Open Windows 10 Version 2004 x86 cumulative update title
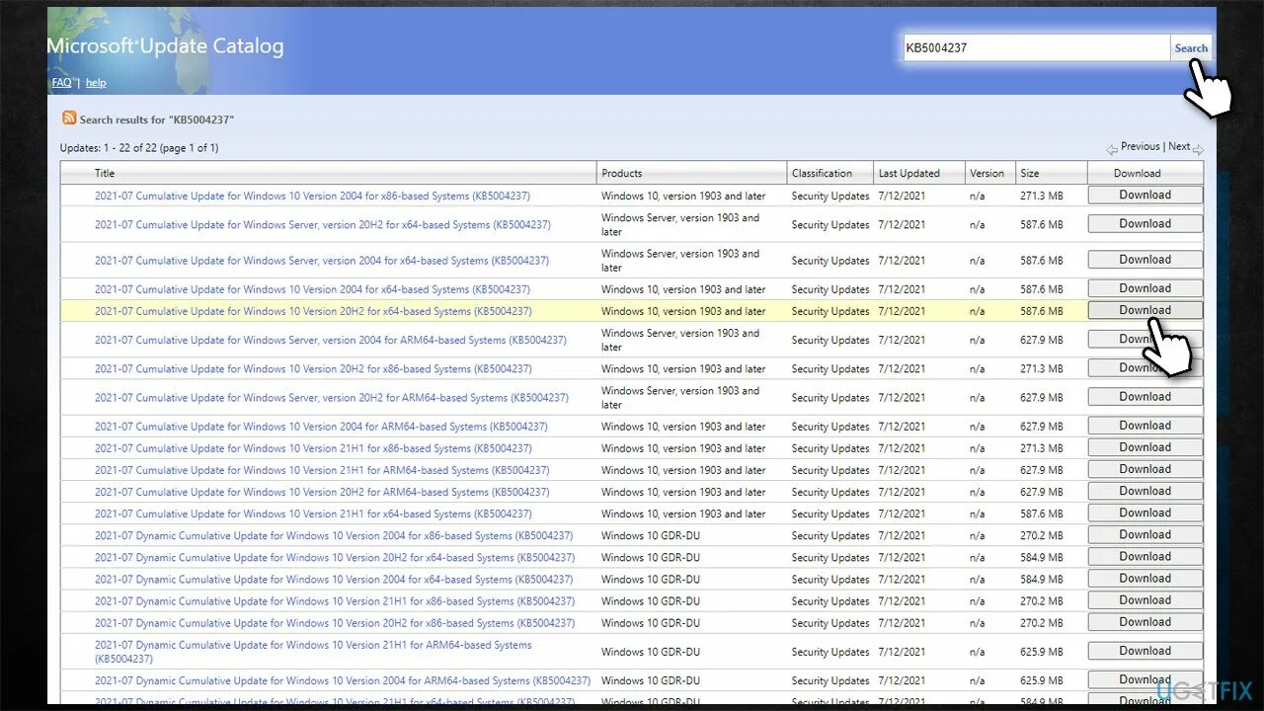This screenshot has height=711, width=1264. coord(312,196)
